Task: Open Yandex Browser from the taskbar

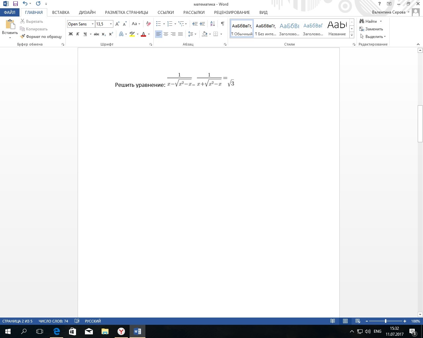Action: [x=121, y=331]
